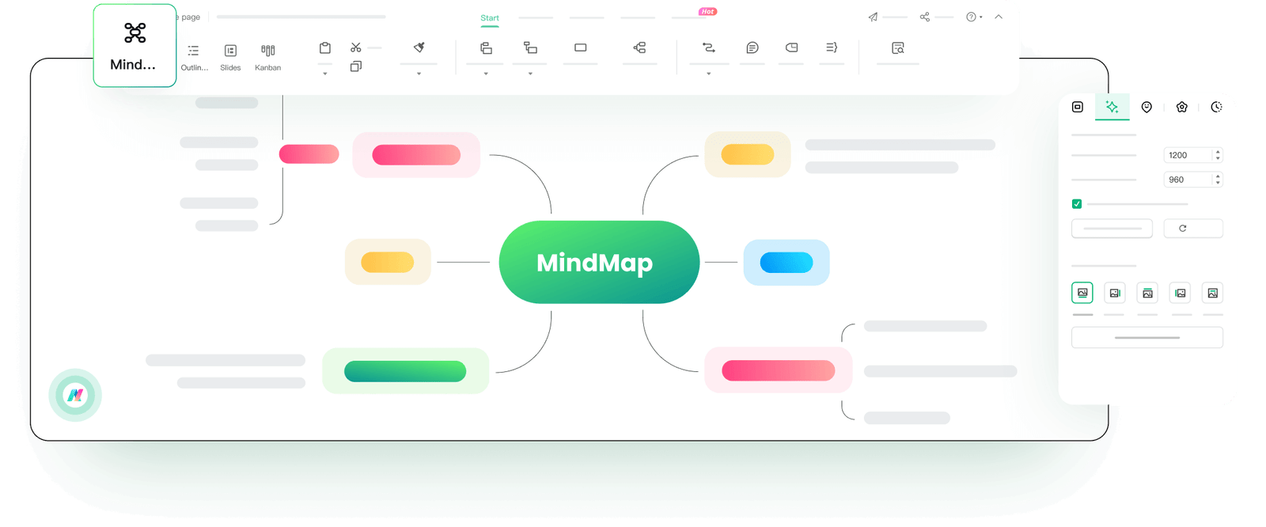
Task: Open the AI sparkle panel tab
Action: tap(1112, 107)
